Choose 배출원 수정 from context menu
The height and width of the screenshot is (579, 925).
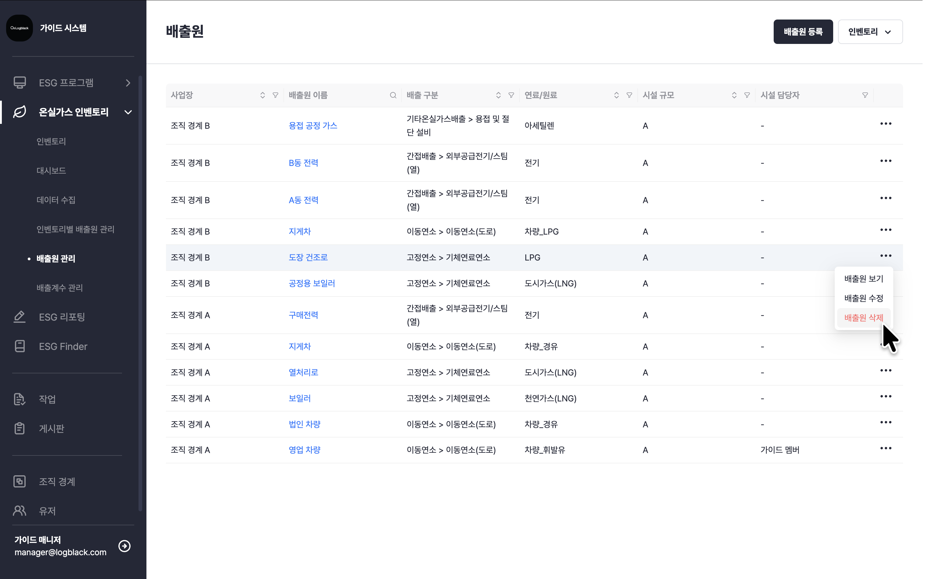[863, 298]
